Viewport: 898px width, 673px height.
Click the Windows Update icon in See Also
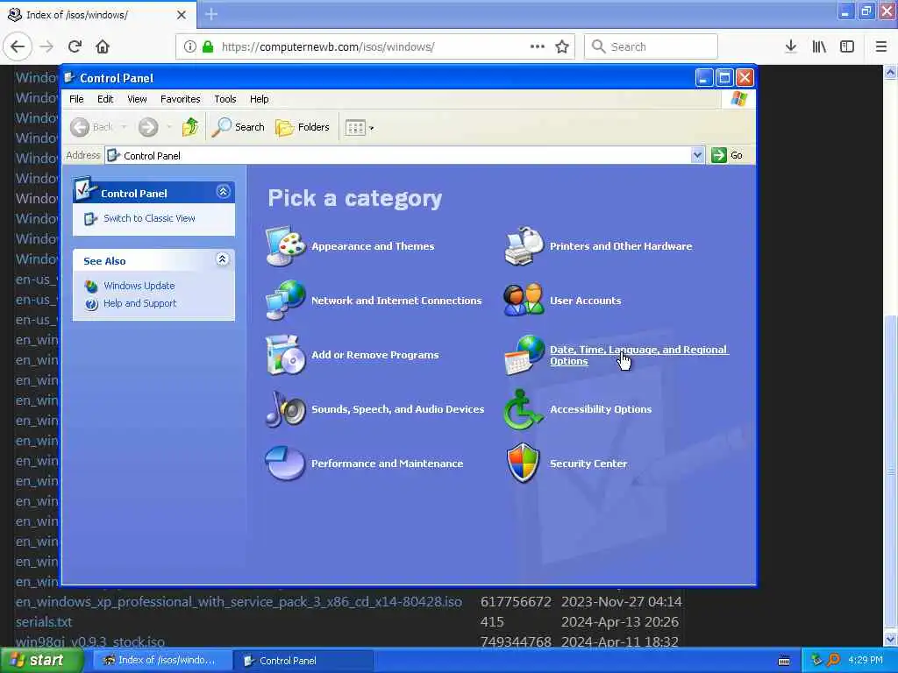click(x=91, y=286)
